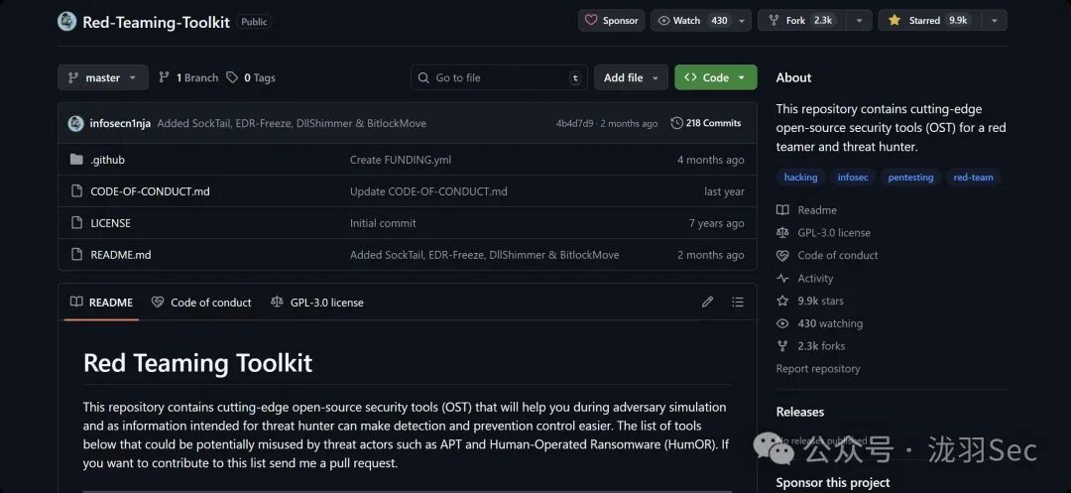
Task: Click the pulse icon beside Activity
Action: pos(782,279)
